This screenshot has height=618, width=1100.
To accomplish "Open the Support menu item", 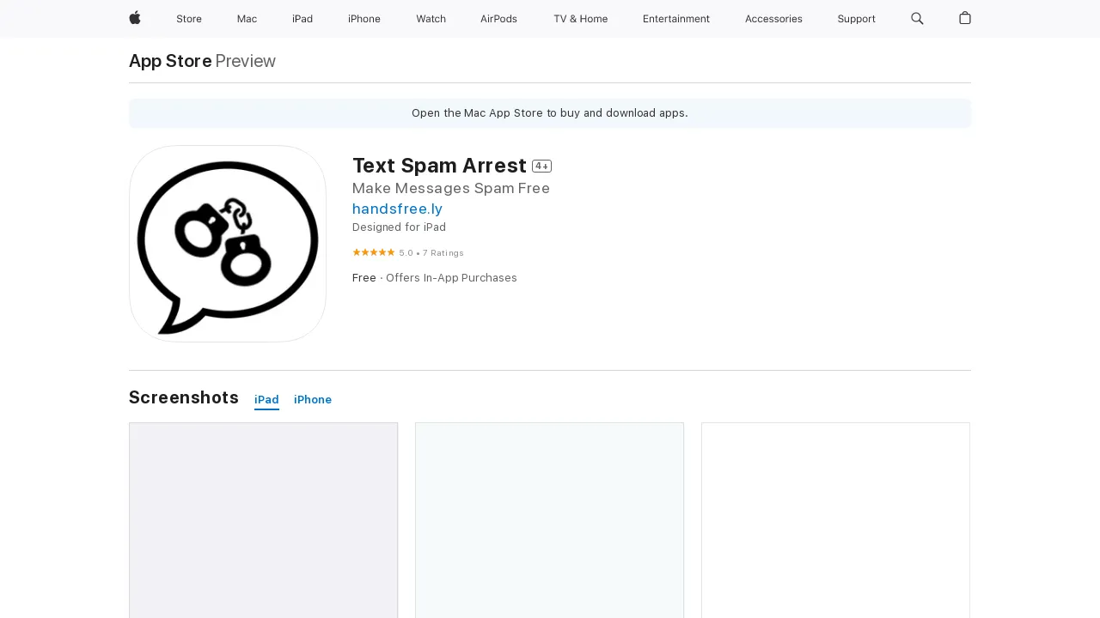I will click(856, 19).
